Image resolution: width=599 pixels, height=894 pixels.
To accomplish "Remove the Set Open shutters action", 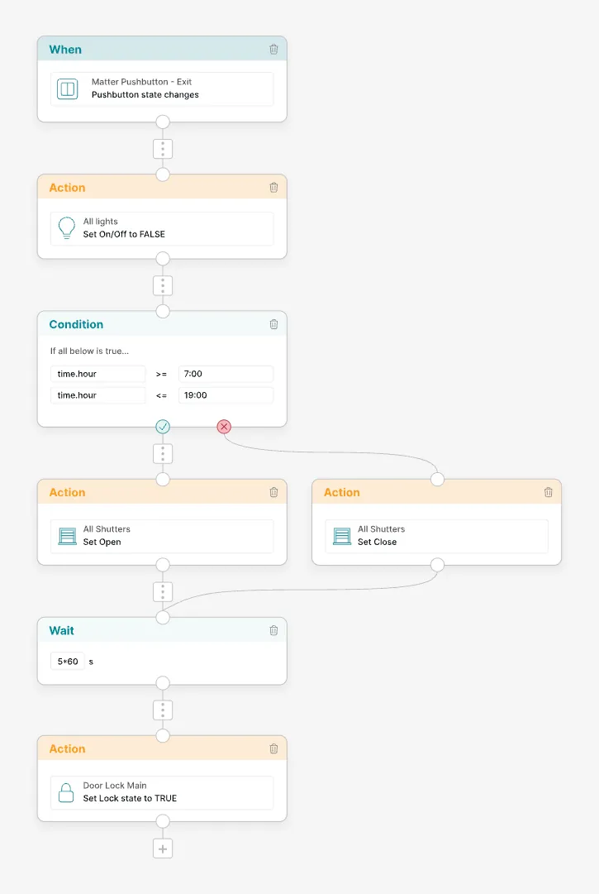I will pos(273,492).
